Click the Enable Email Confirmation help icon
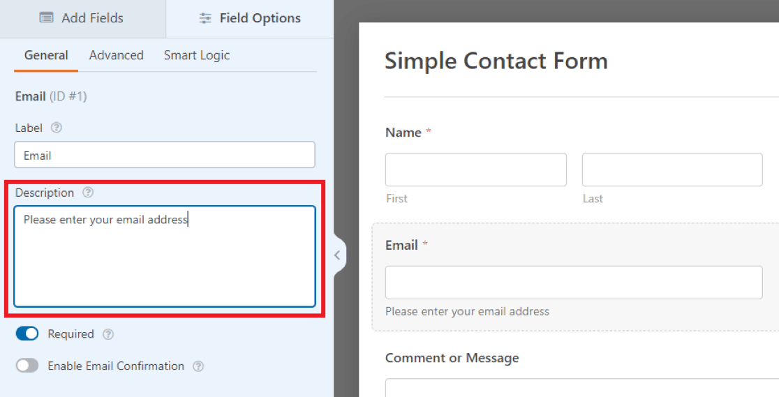This screenshot has width=779, height=397. point(198,366)
